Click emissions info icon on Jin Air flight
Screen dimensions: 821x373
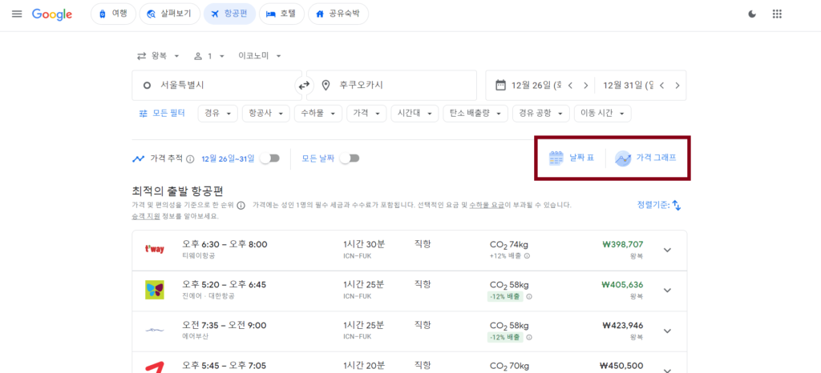coord(529,297)
